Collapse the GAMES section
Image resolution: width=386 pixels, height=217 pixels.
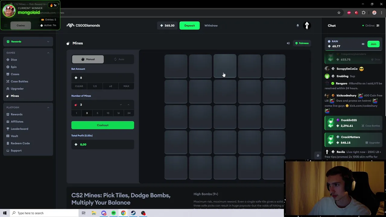(x=48, y=53)
